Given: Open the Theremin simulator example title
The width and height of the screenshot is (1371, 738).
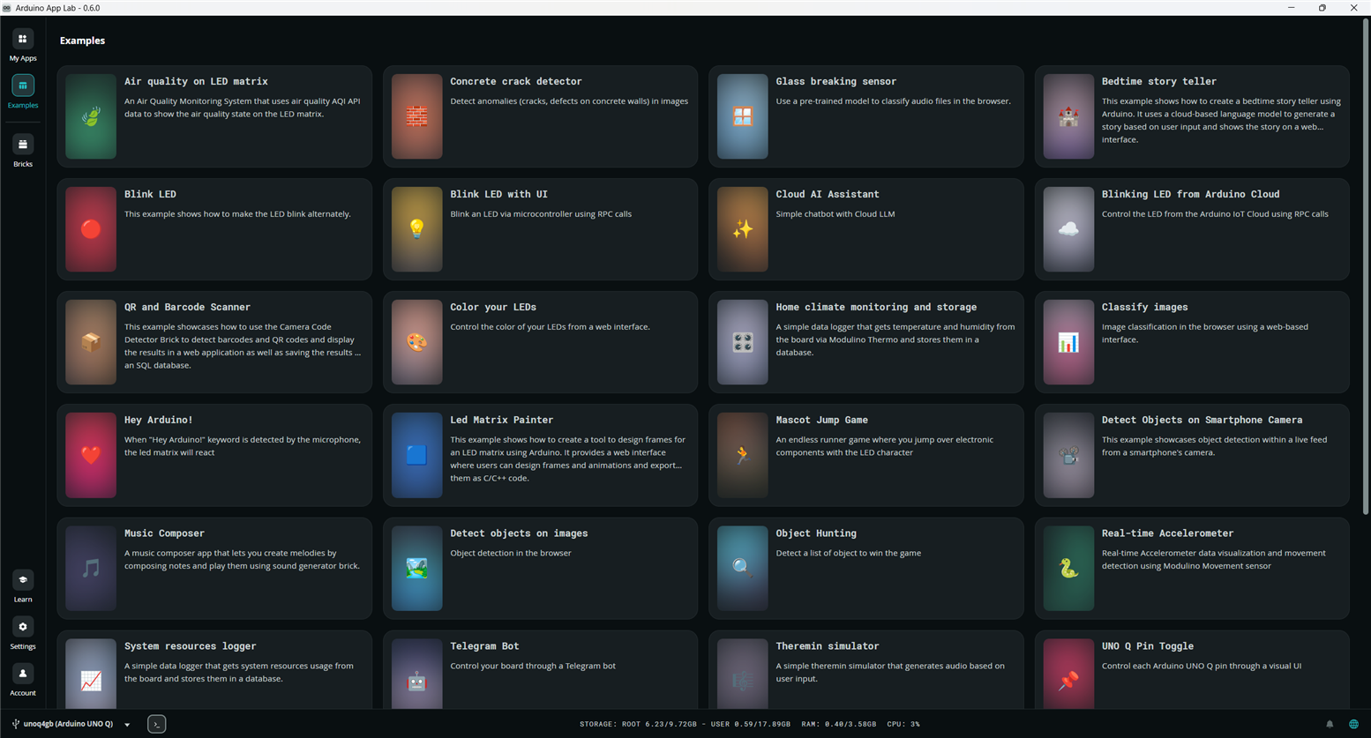Looking at the screenshot, I should coord(828,646).
